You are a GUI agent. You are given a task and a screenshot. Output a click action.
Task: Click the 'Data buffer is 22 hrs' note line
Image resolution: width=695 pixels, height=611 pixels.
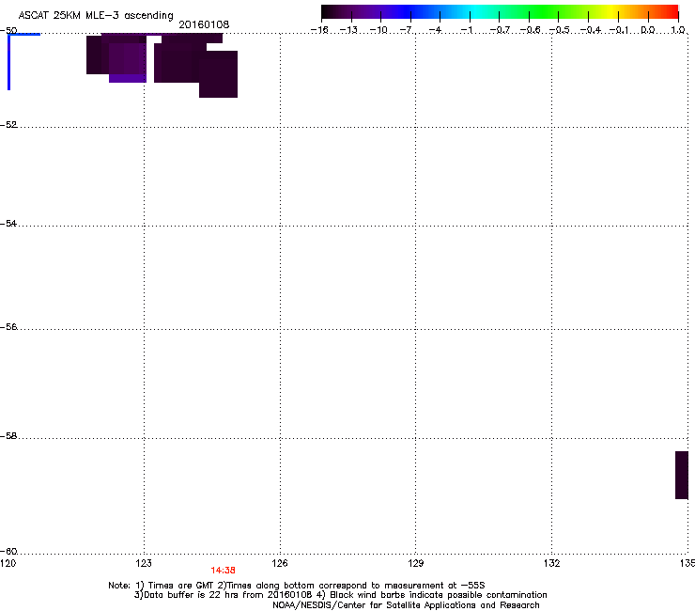pyautogui.click(x=340, y=595)
